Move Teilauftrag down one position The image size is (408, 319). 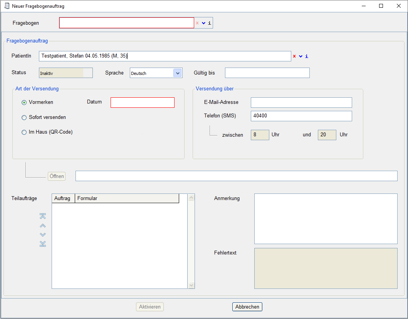pos(43,234)
